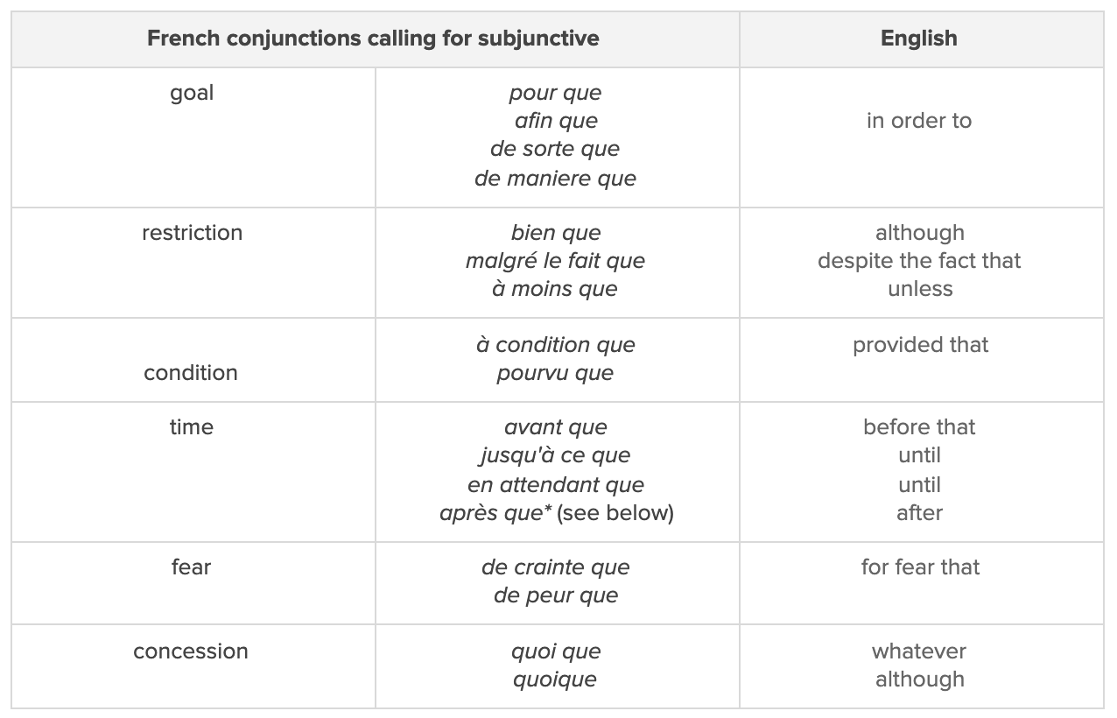Viewport: 1117px width, 718px height.
Task: Click the "time" category cell
Action: coord(192,427)
